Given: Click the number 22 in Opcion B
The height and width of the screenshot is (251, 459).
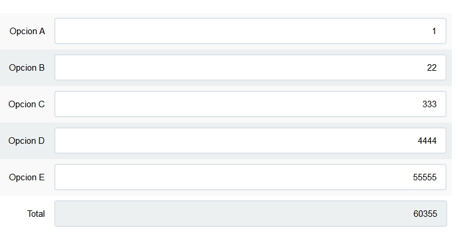Looking at the screenshot, I should 432,68.
